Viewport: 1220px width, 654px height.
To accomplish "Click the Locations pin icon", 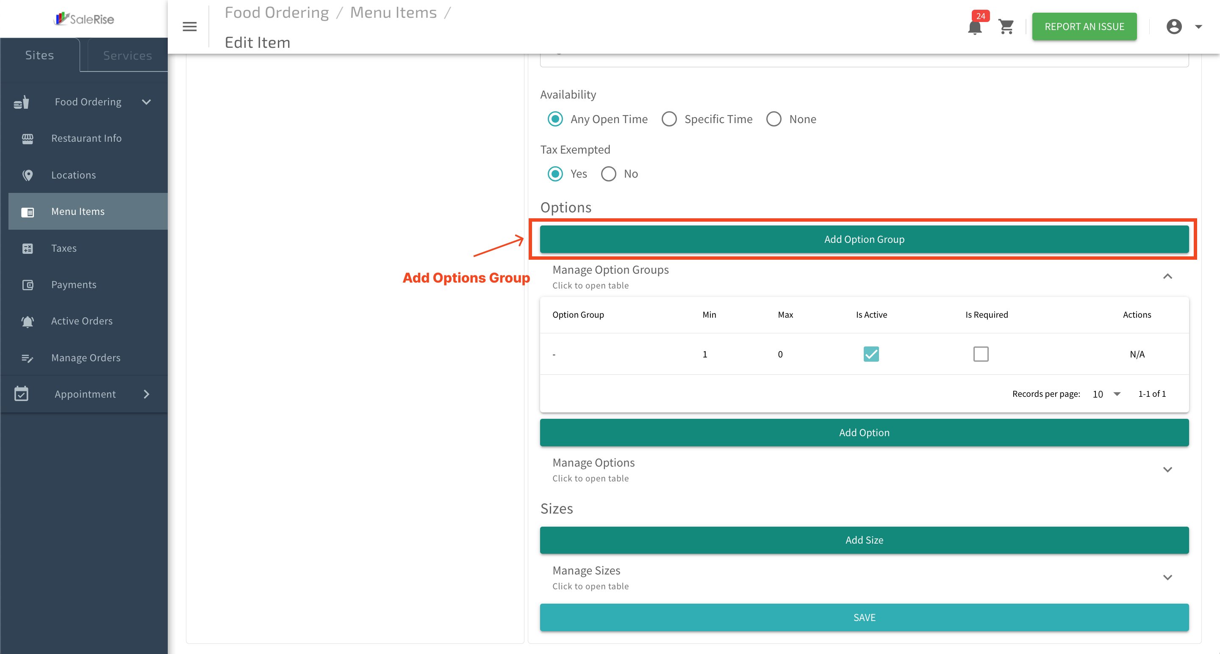I will (x=28, y=176).
